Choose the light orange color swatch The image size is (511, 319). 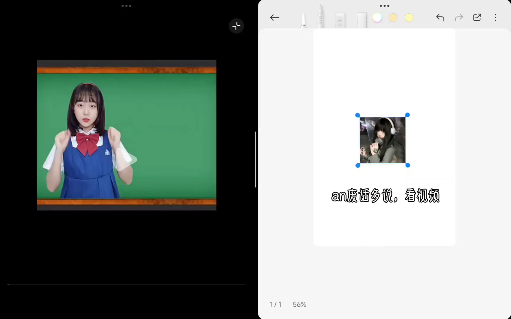coord(393,18)
